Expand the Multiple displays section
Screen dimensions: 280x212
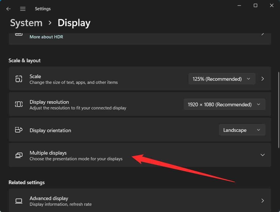262,155
